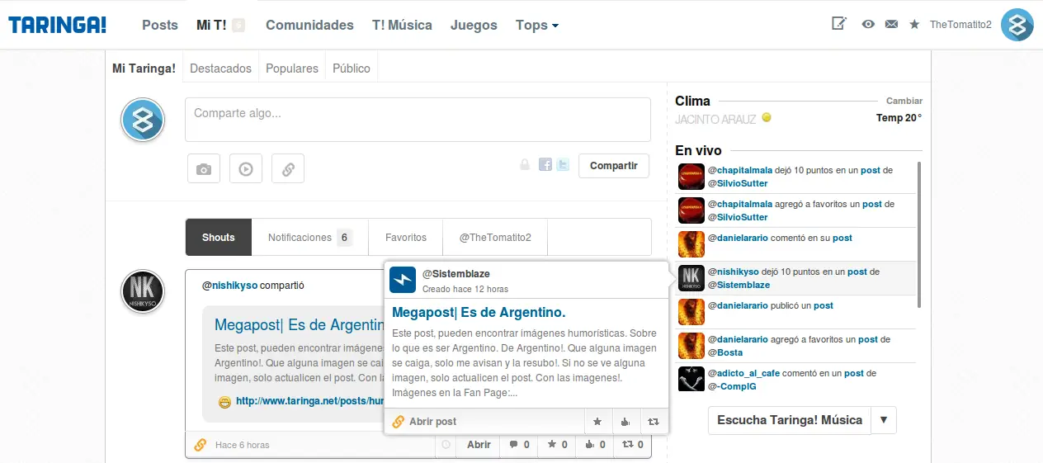Click the En vivo feed scrollbar
Screen dimensions: 1043x463
(919, 234)
